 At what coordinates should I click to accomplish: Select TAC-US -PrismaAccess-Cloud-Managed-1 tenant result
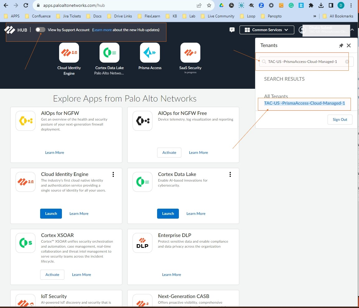coord(304,103)
